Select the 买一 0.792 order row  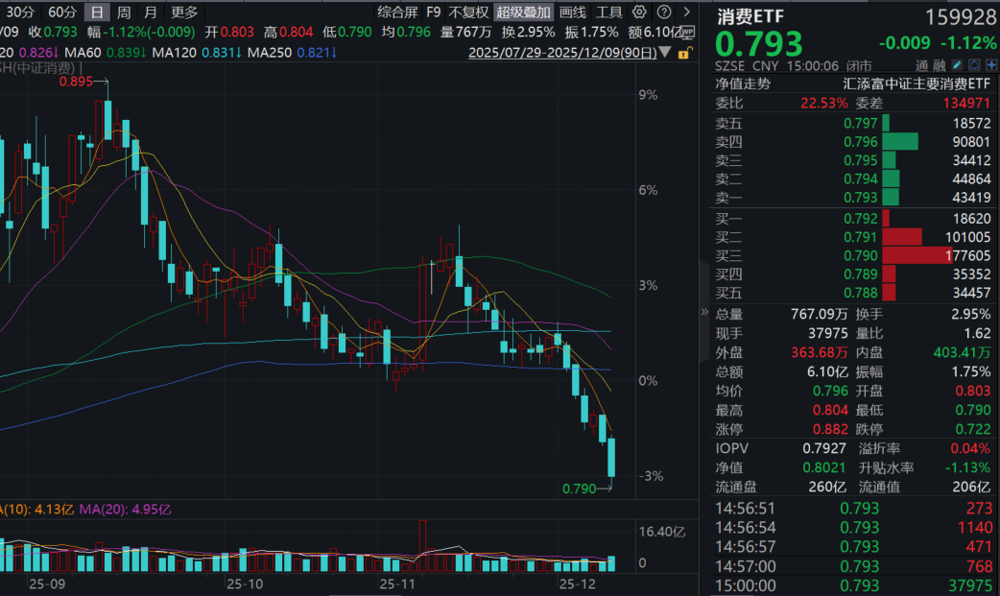tap(853, 219)
